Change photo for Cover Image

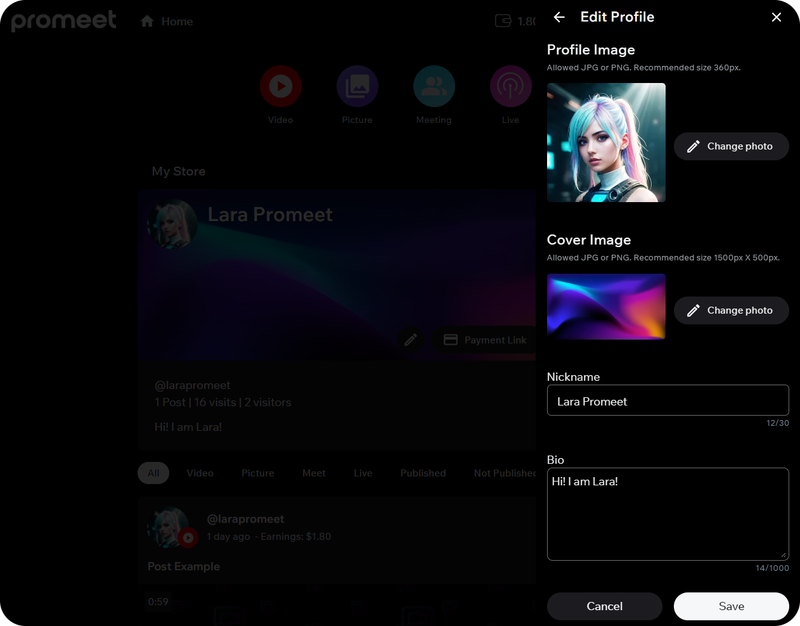point(731,310)
